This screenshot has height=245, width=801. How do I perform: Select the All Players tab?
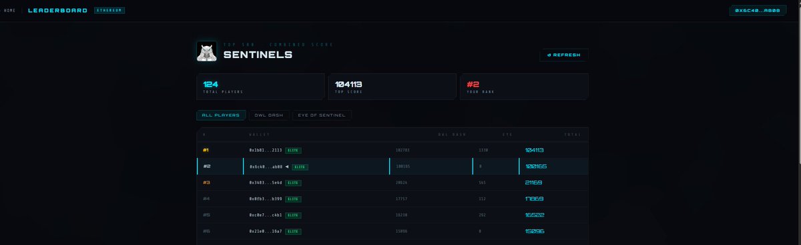coord(221,115)
